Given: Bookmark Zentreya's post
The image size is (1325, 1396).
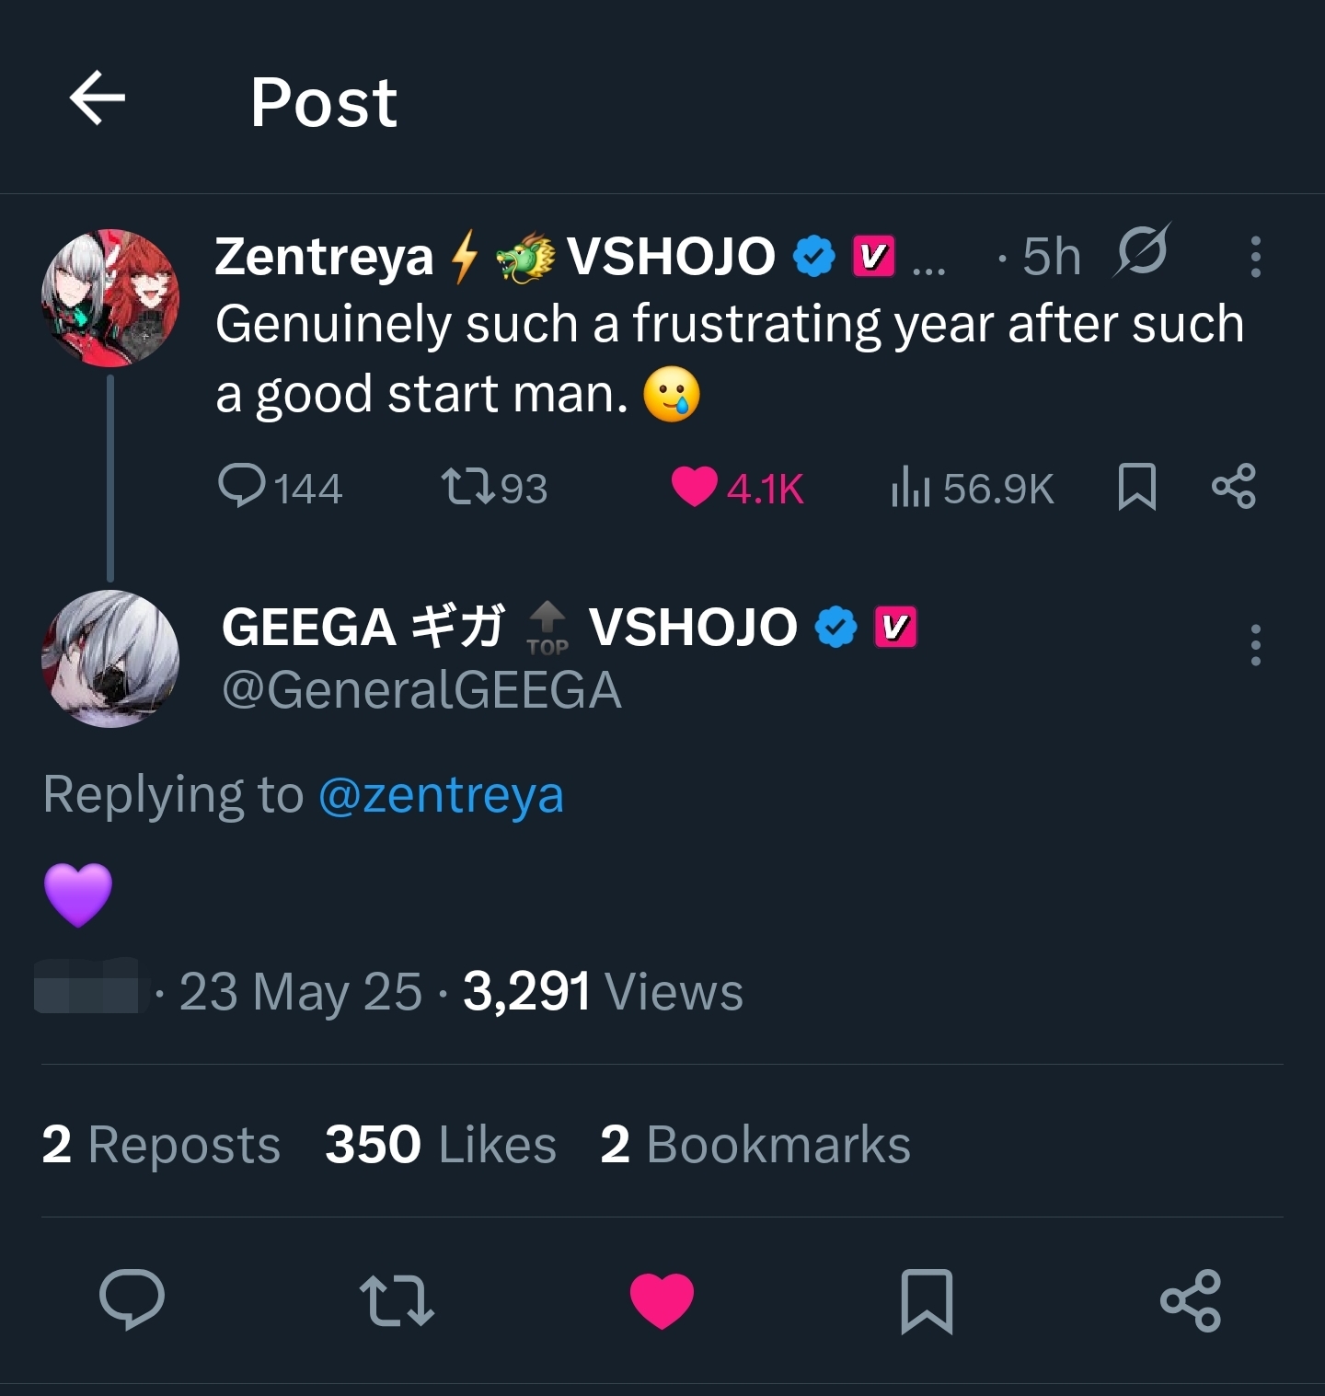Looking at the screenshot, I should click(x=1136, y=486).
